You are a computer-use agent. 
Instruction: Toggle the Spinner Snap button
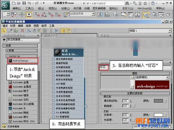click(x=58, y=15)
